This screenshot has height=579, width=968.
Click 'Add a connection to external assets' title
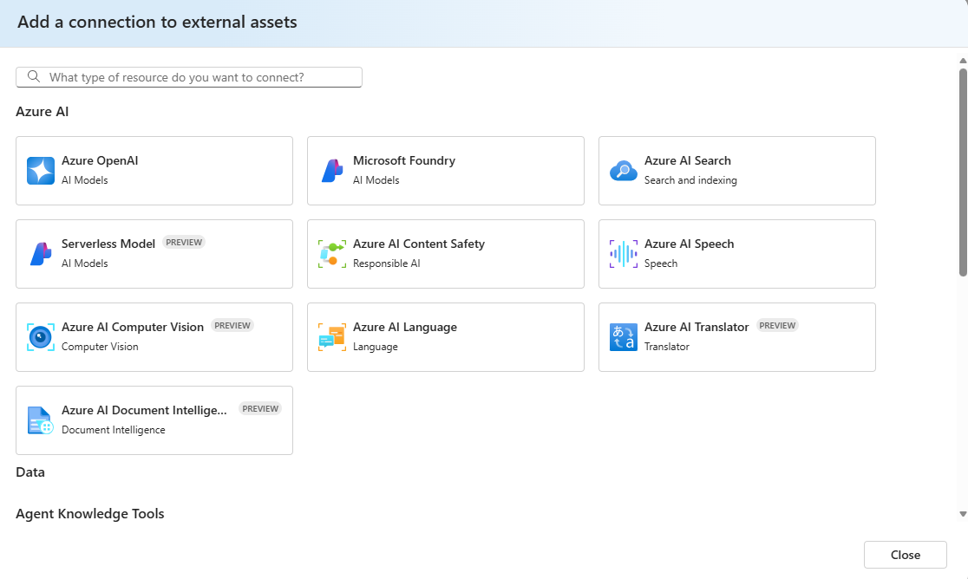[x=157, y=23]
